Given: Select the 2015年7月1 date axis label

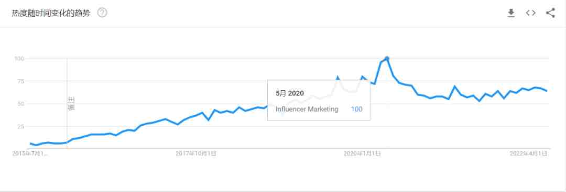Looking at the screenshot, I should click(x=30, y=153).
